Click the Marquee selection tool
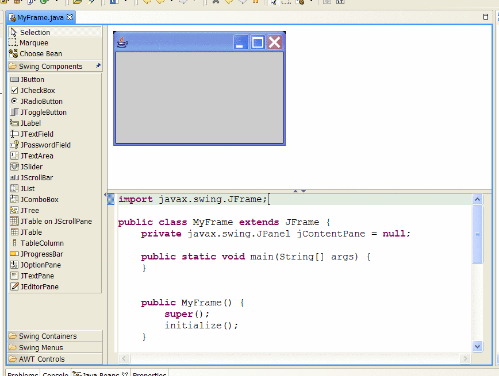The image size is (499, 376). coord(33,43)
